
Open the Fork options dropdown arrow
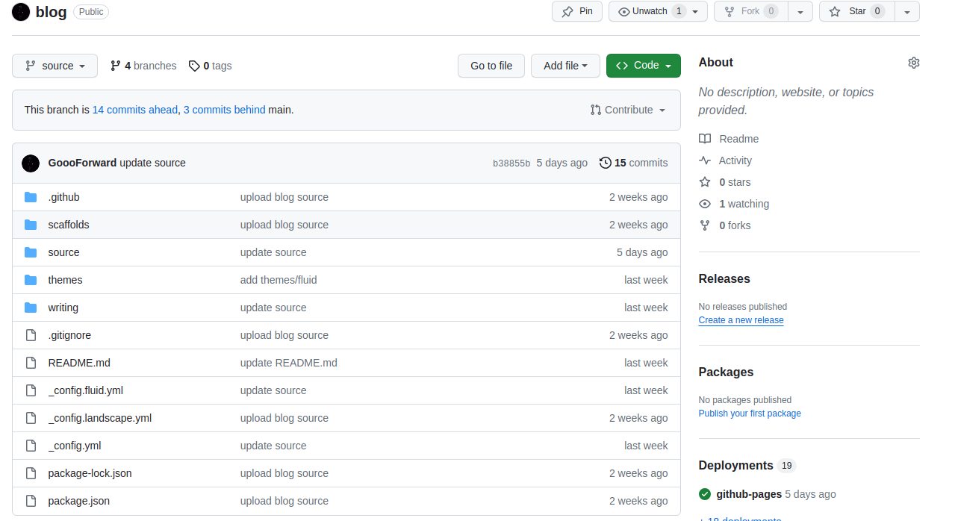[800, 11]
